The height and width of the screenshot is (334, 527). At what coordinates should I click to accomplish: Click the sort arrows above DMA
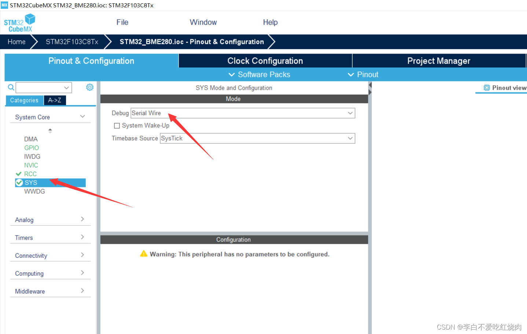tap(50, 131)
